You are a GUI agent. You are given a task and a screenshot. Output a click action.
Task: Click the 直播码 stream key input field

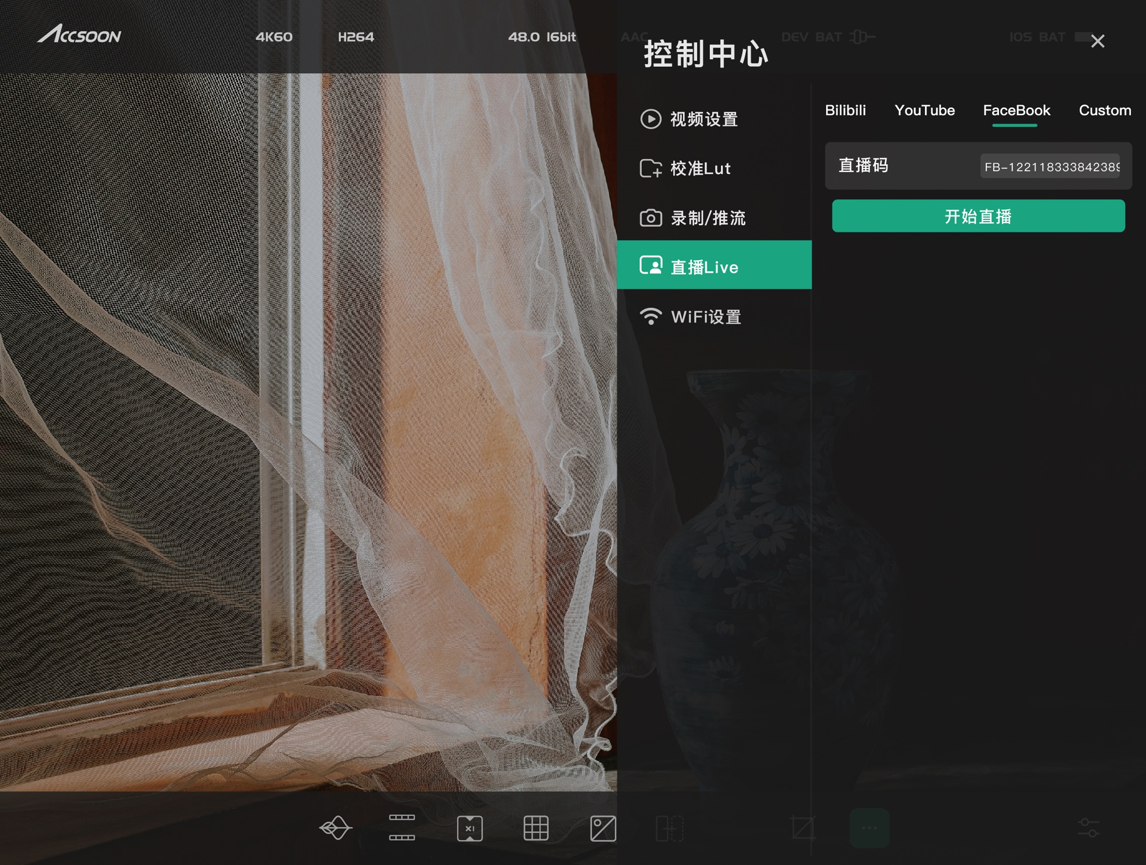pyautogui.click(x=1050, y=166)
